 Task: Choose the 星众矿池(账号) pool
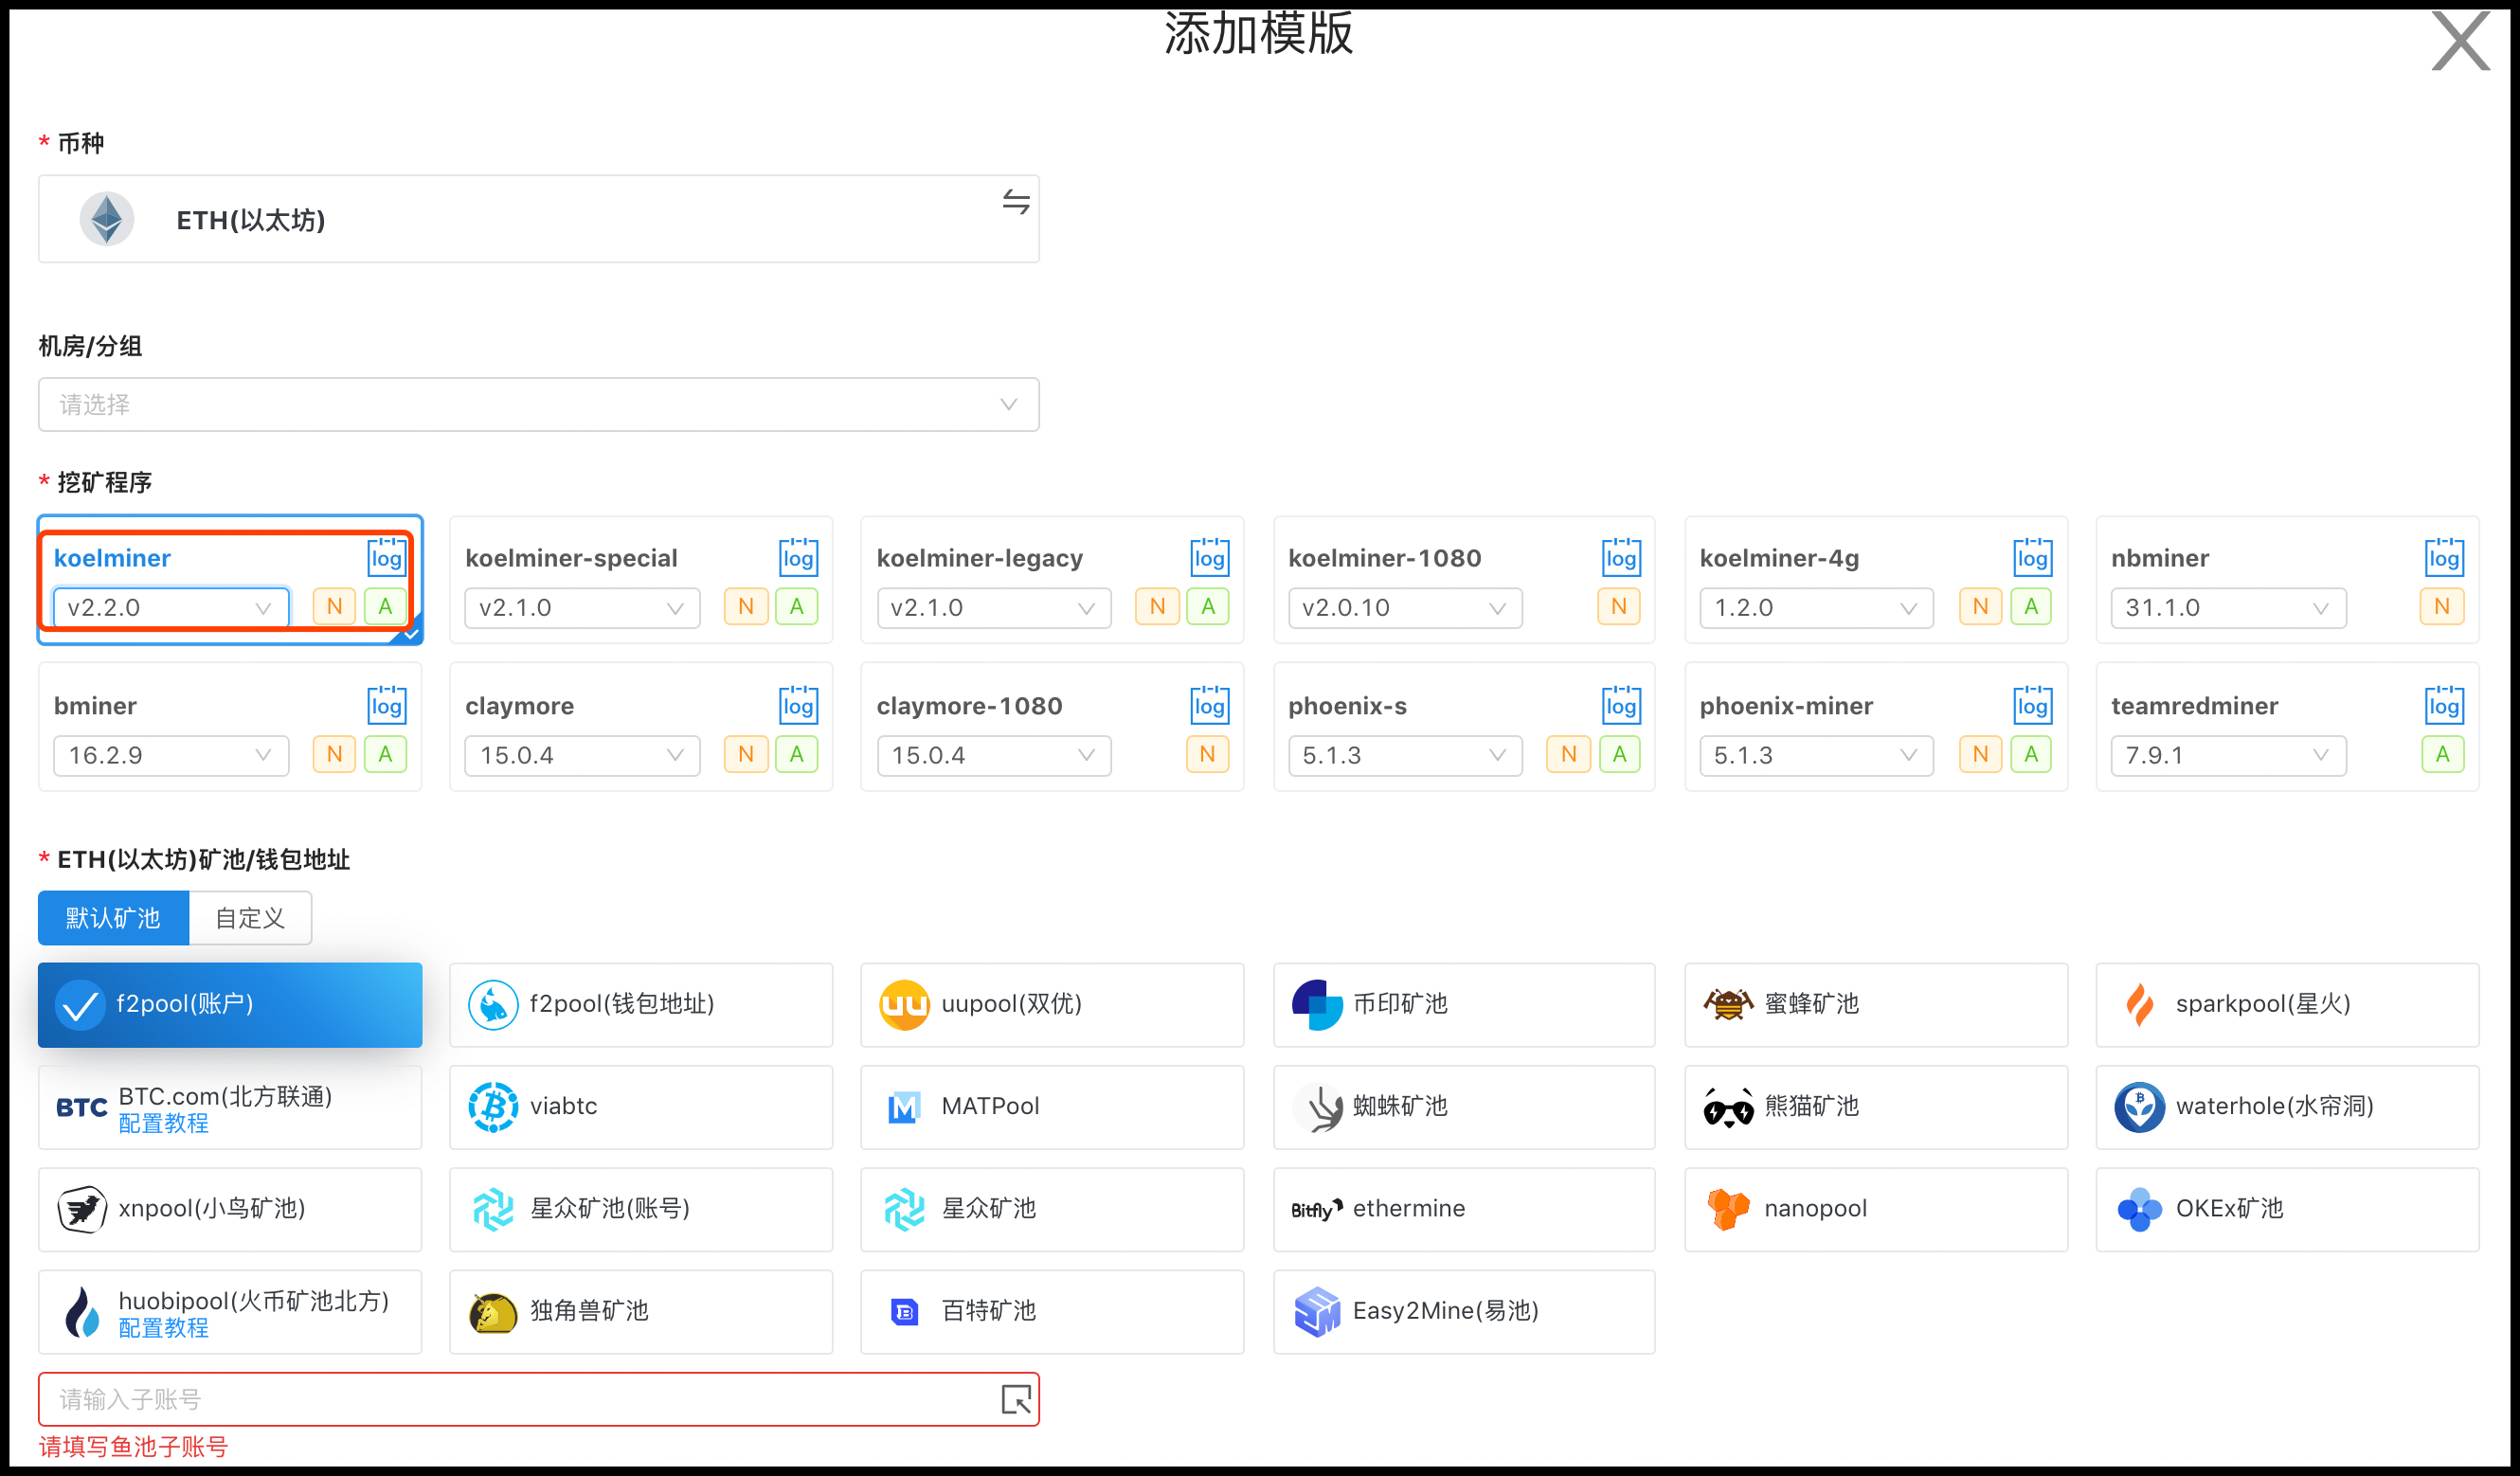click(641, 1209)
